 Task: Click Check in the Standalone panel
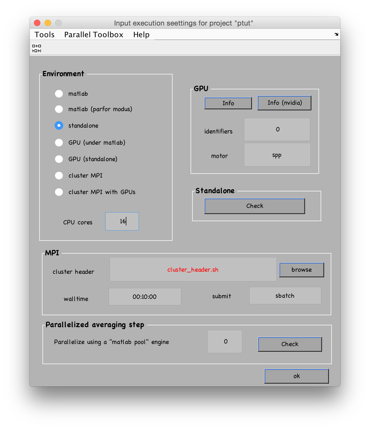coord(255,206)
